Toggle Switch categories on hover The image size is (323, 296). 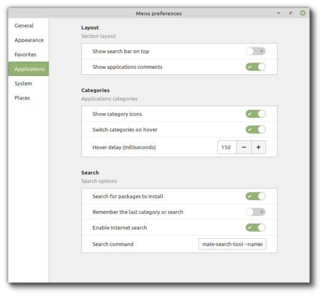tap(255, 130)
